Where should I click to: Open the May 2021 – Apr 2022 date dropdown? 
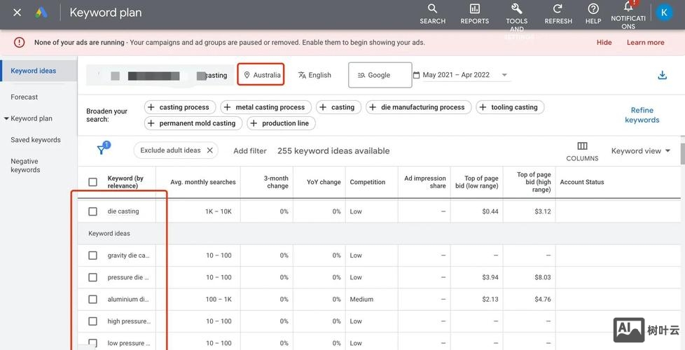click(461, 75)
